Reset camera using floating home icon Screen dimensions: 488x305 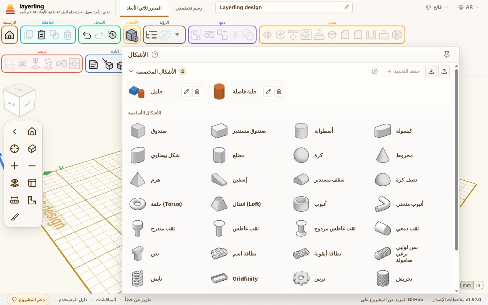32,132
